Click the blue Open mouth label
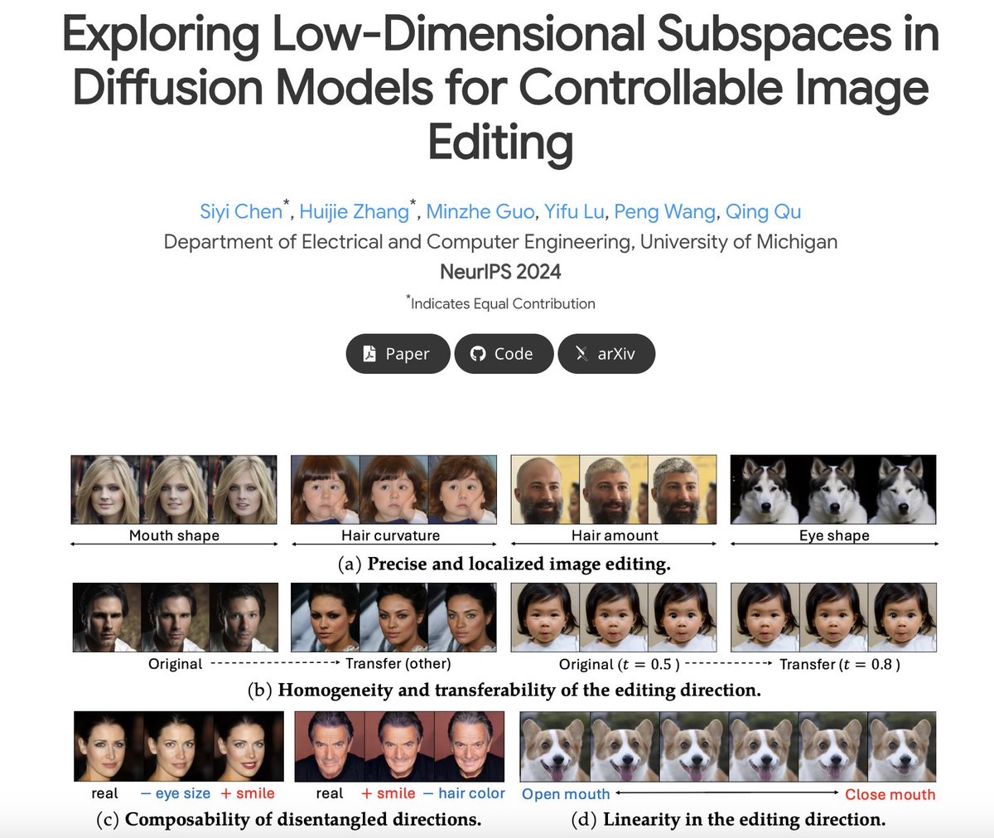The height and width of the screenshot is (838, 994). 566,794
